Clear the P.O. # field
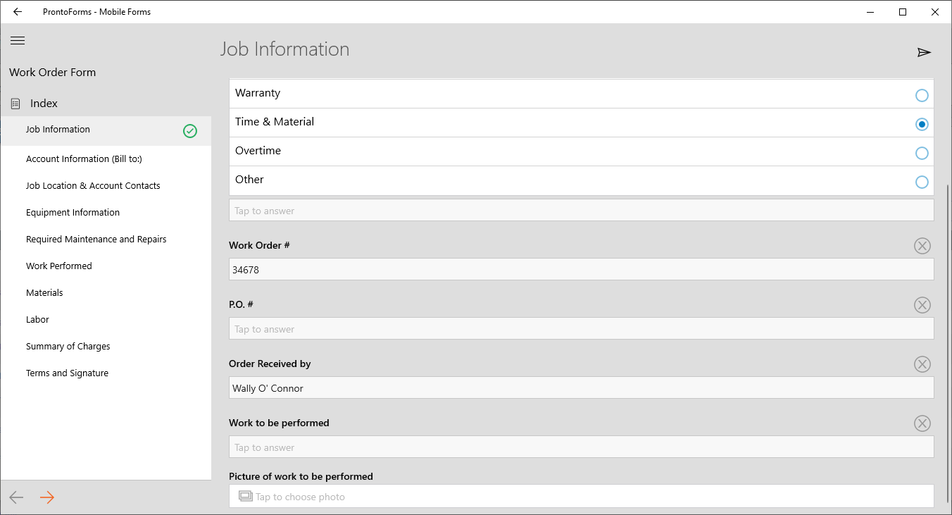This screenshot has height=515, width=952. pyautogui.click(x=922, y=305)
